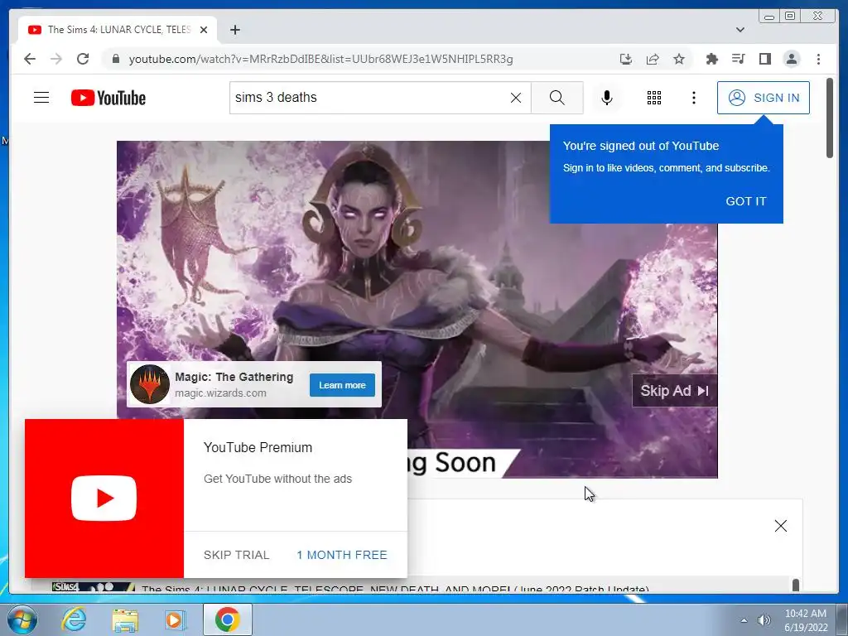Click the SIGN IN button
Image resolution: width=848 pixels, height=636 pixels.
tap(763, 98)
